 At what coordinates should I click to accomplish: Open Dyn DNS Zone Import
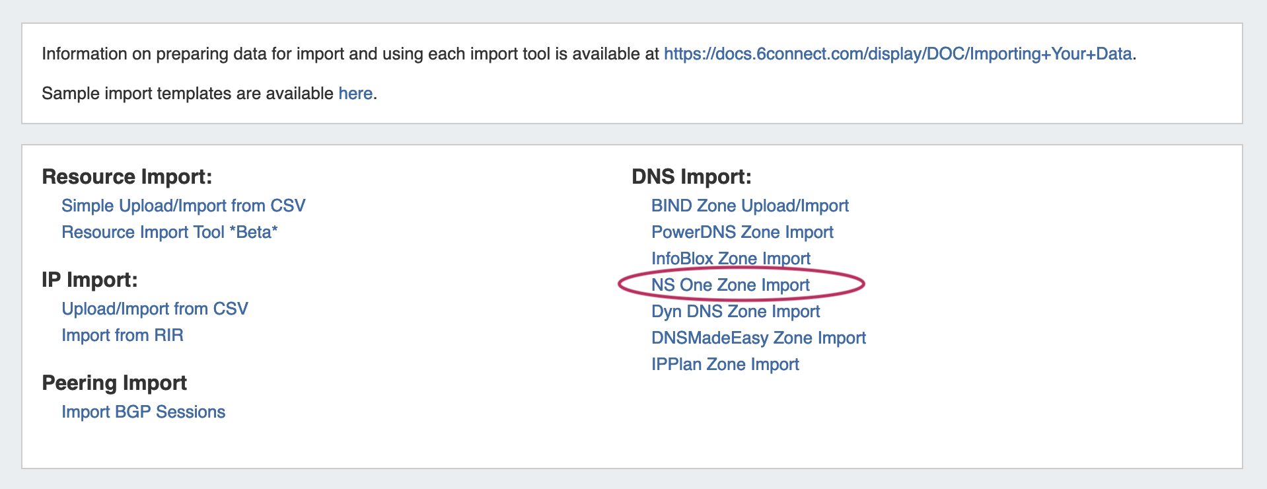(735, 311)
